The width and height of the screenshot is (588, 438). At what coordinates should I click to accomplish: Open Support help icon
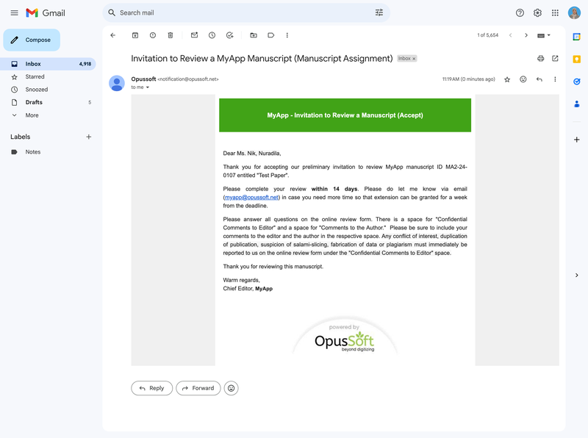pyautogui.click(x=520, y=12)
